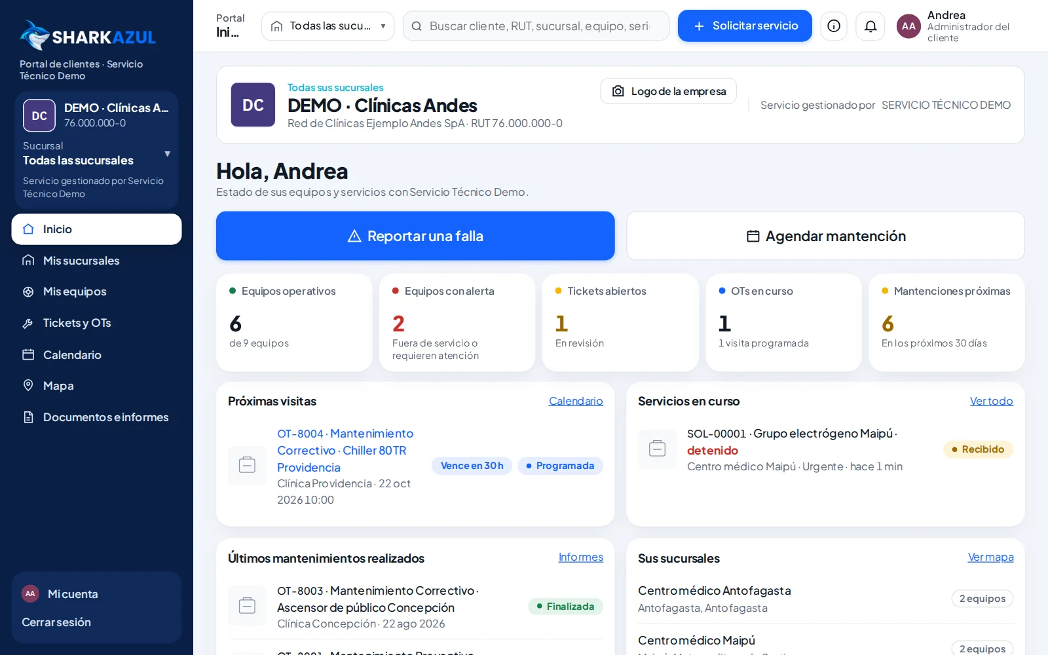The width and height of the screenshot is (1048, 655).
Task: Click the large DC company logo tile
Action: [253, 105]
